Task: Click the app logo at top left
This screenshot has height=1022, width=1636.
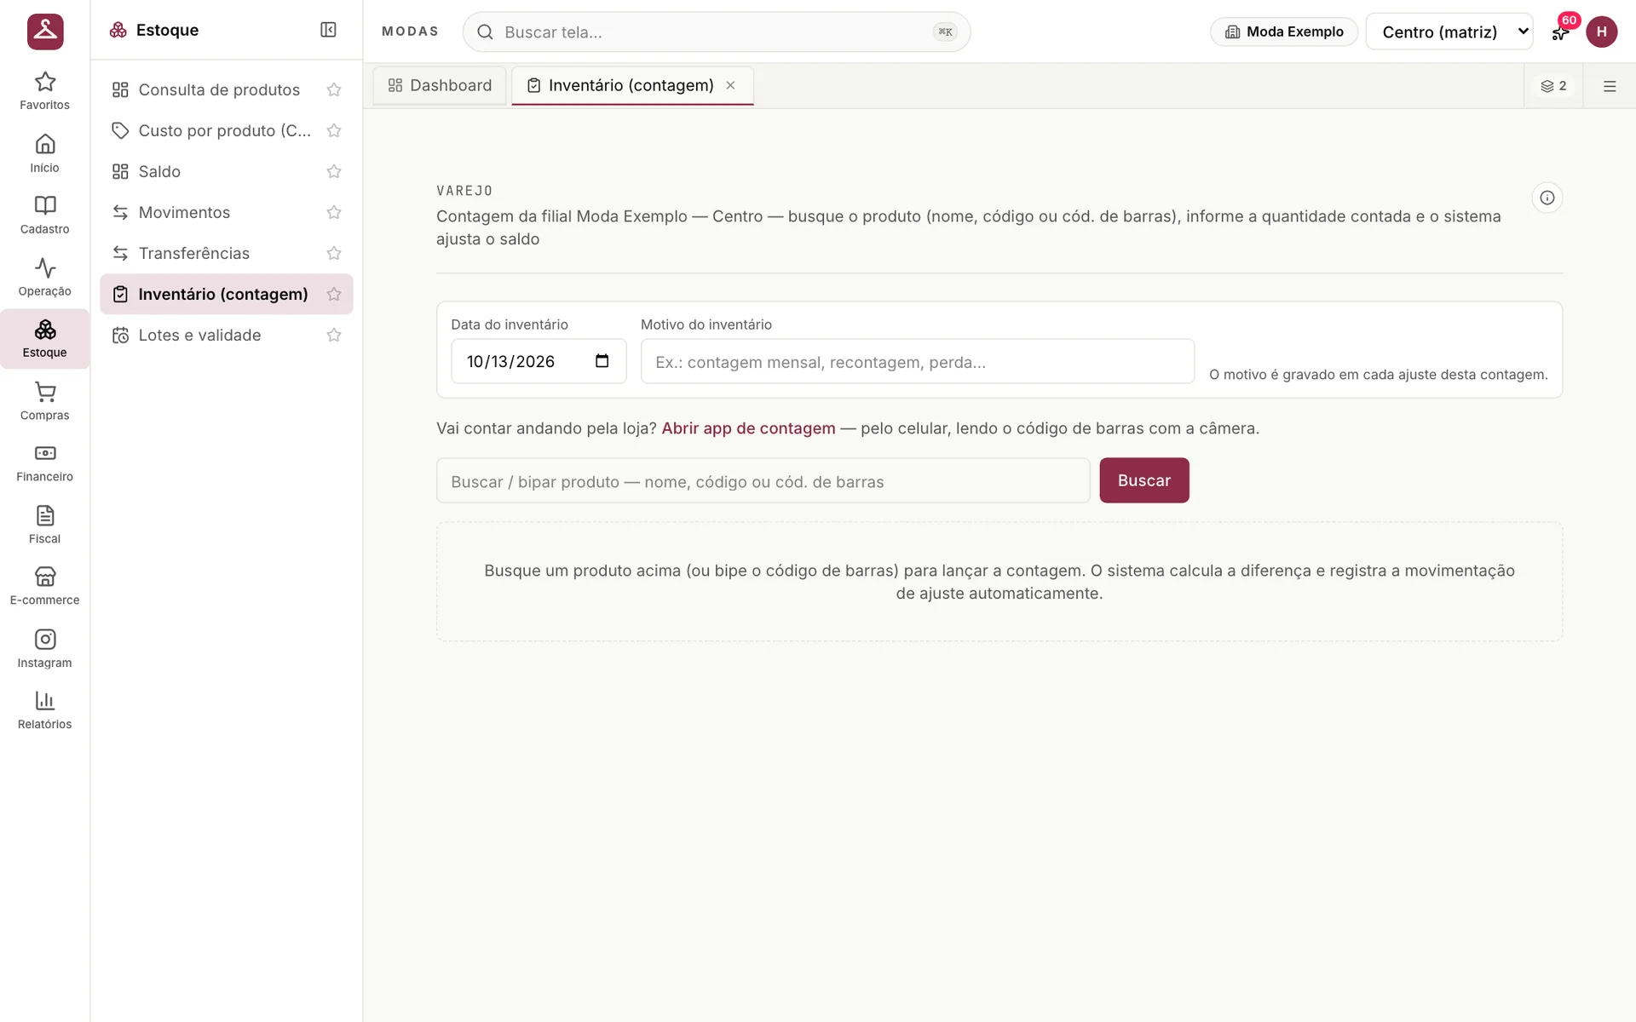Action: tap(45, 32)
